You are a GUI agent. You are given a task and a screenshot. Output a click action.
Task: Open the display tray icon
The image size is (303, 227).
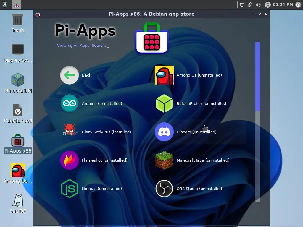point(242,5)
